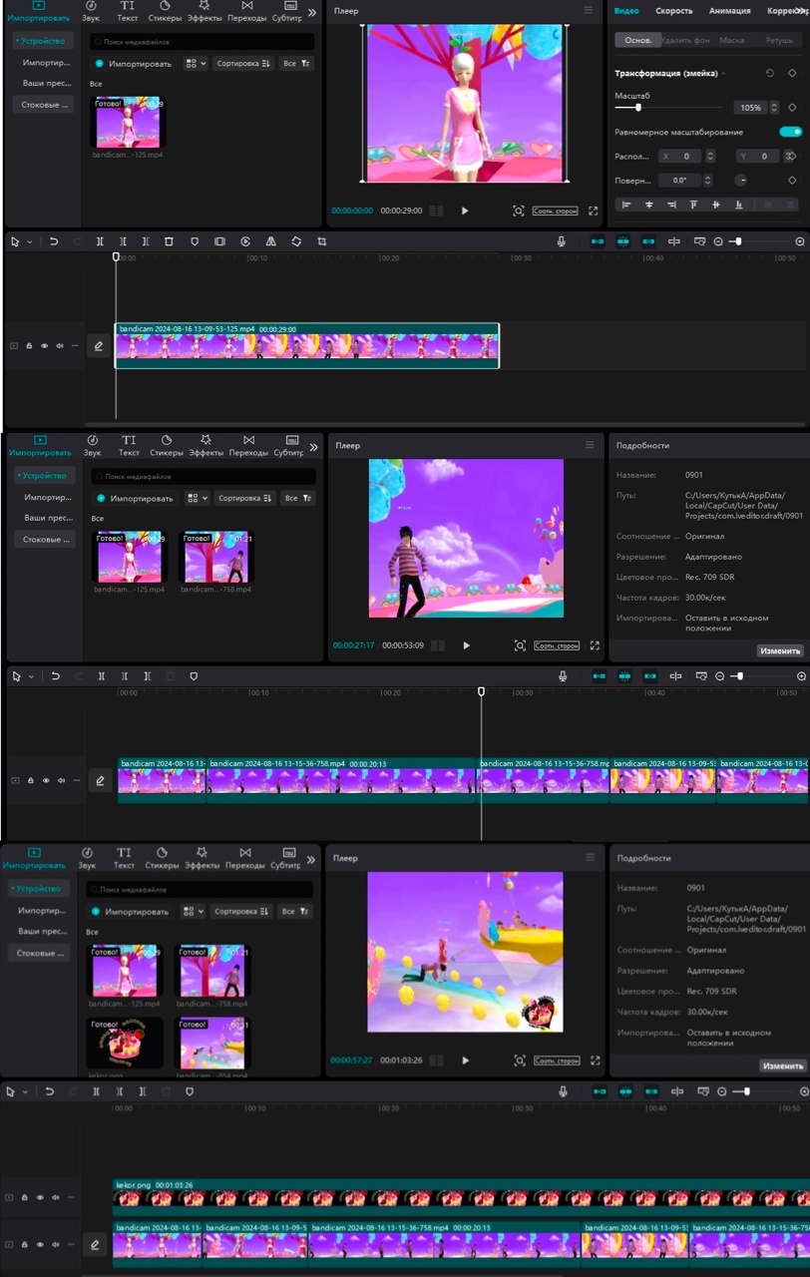The width and height of the screenshot is (810, 1277).
Task: Hide the kekor.png track in the bottom window
Action: (40, 1197)
